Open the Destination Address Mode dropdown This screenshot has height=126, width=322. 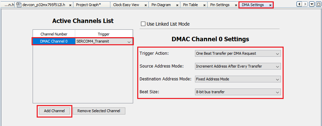(x=238, y=79)
